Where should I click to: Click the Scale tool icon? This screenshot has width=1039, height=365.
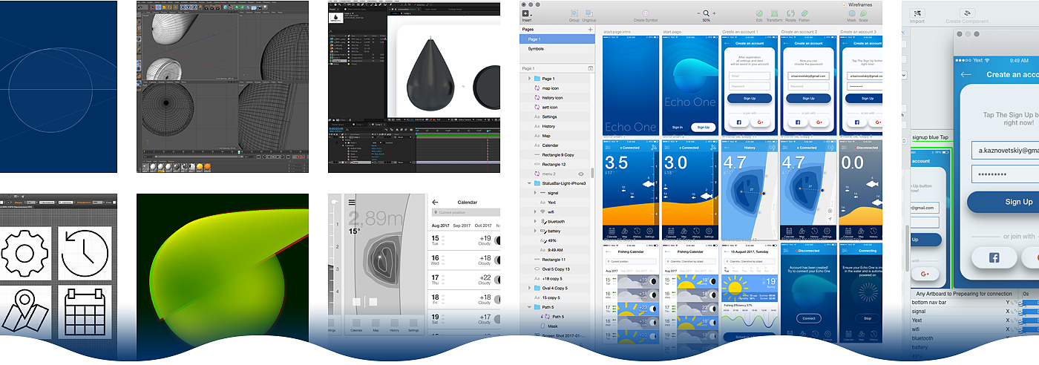(864, 14)
